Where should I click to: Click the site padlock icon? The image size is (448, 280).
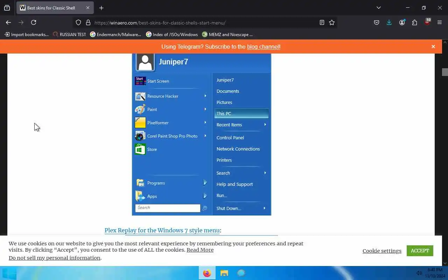(88, 22)
